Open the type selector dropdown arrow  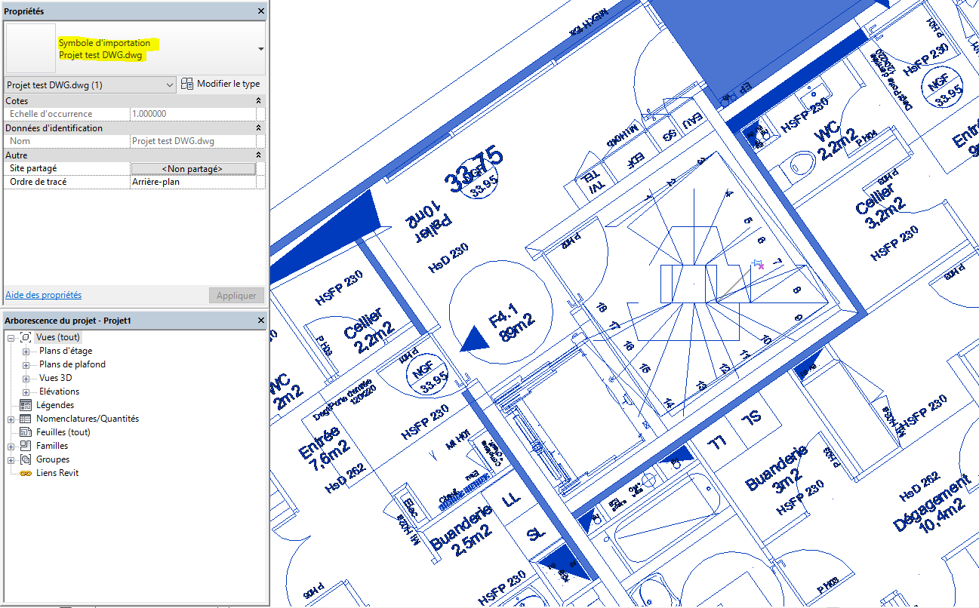[260, 48]
